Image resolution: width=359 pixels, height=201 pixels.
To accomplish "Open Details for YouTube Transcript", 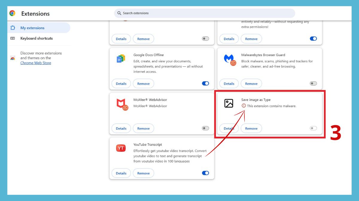I will pyautogui.click(x=121, y=173).
